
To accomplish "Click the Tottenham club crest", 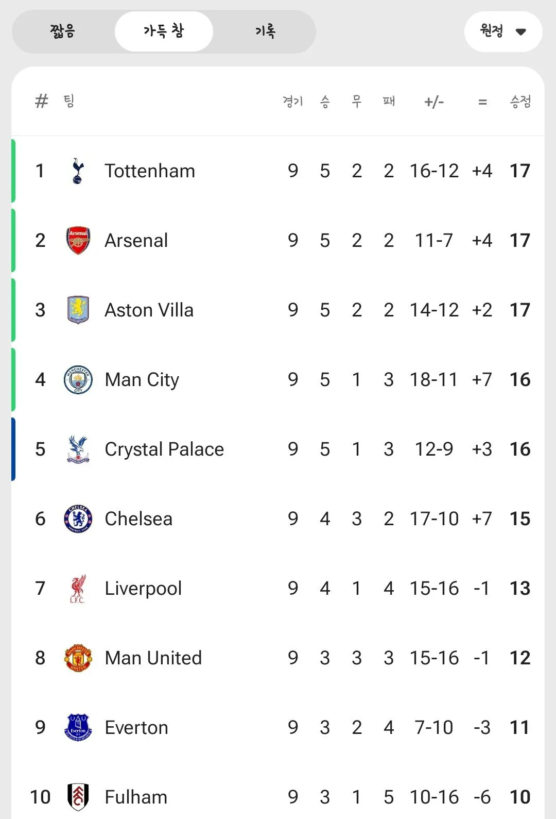I will pyautogui.click(x=78, y=171).
